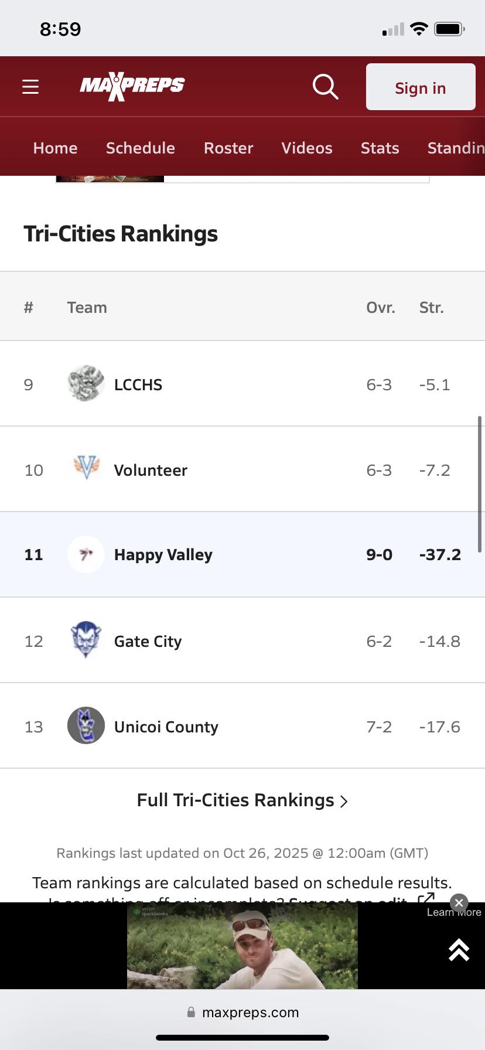Screen dimensions: 485x1050
Task: Tap the Volunteer team logo
Action: (x=86, y=469)
